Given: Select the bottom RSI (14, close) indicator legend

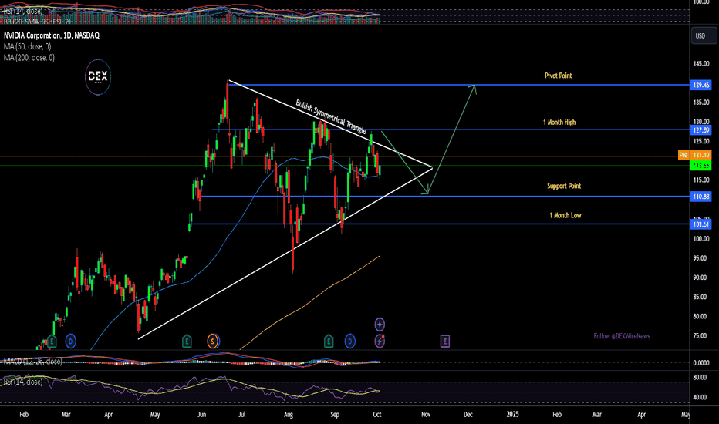Looking at the screenshot, I should [x=23, y=382].
